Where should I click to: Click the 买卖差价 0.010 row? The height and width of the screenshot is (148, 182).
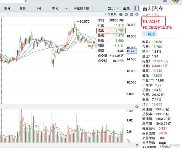[x=154, y=133]
